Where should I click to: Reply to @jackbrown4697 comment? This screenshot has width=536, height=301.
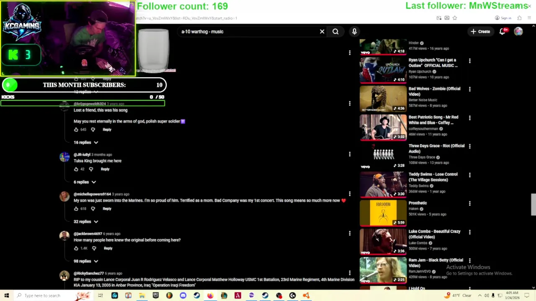coord(108,248)
